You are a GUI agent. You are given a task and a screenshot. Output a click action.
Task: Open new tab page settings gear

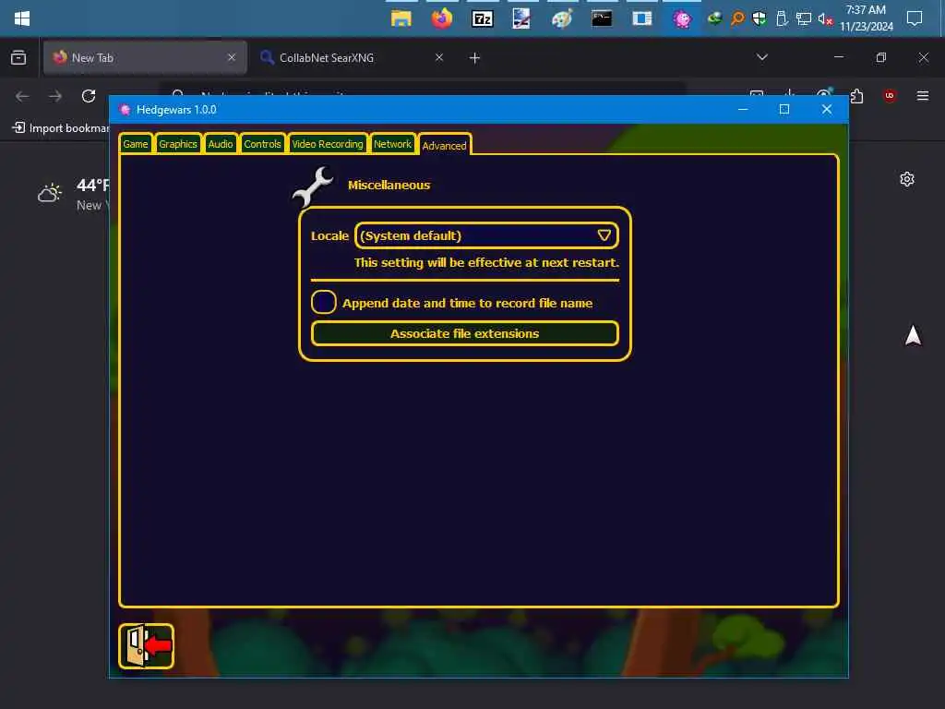pyautogui.click(x=907, y=179)
